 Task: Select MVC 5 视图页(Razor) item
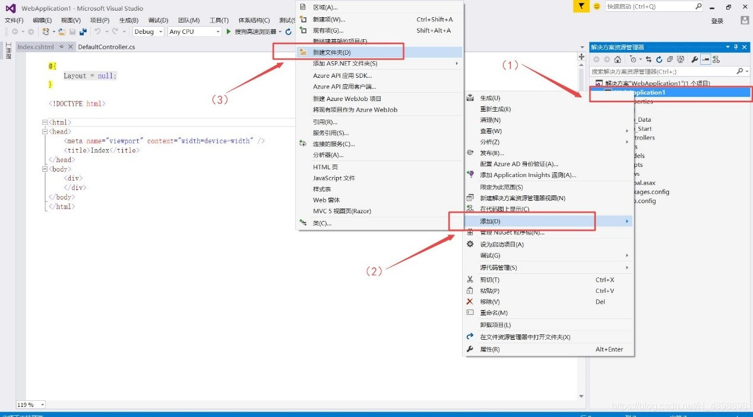(379, 211)
